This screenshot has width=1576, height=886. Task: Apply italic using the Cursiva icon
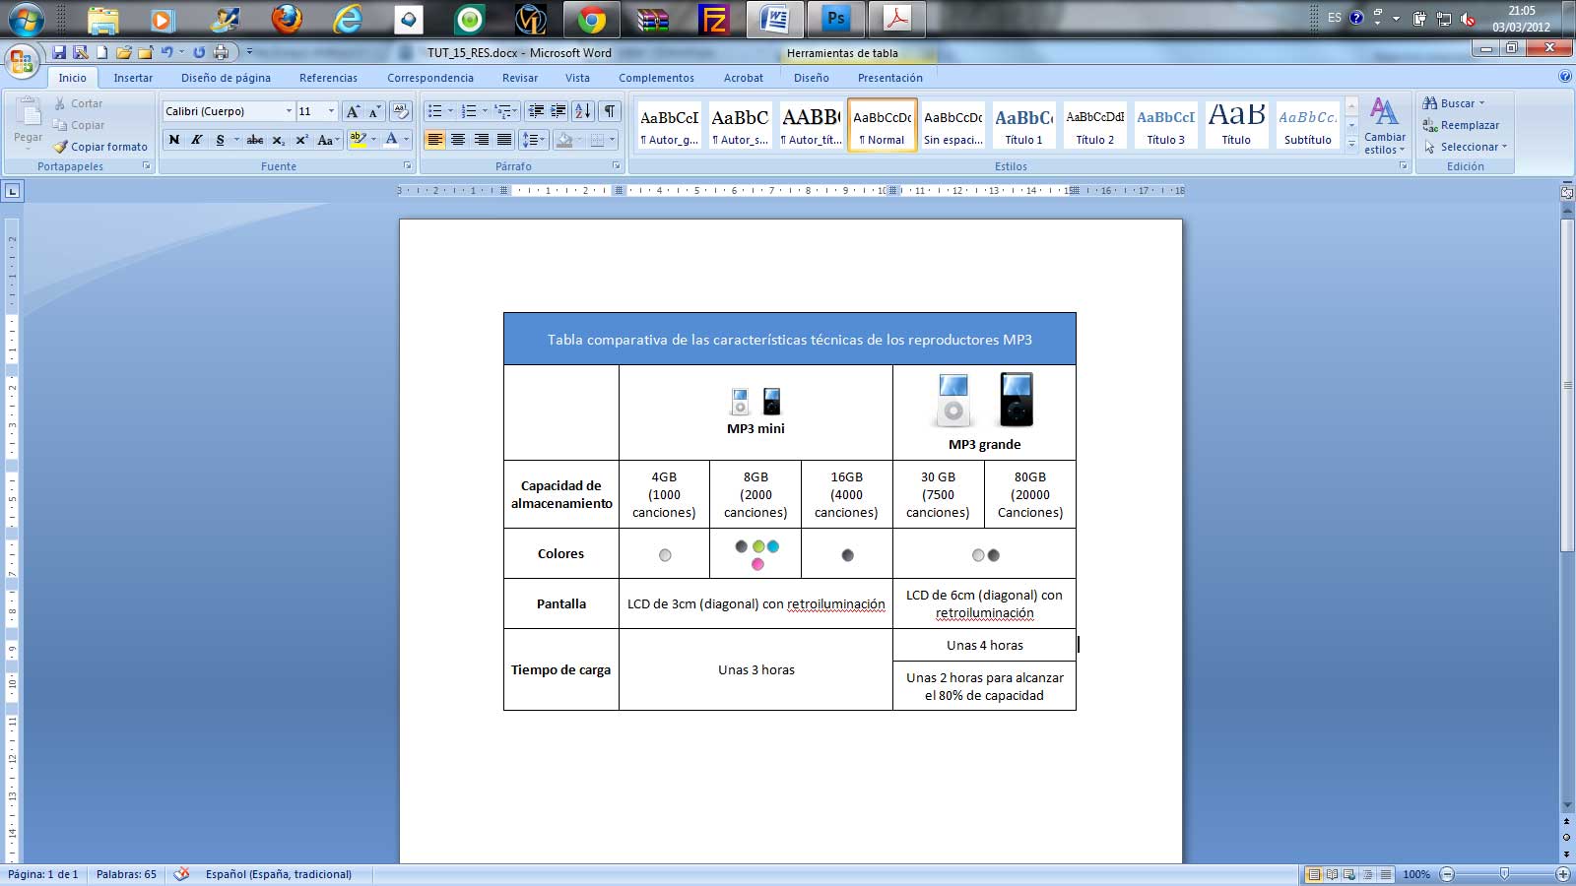click(197, 139)
